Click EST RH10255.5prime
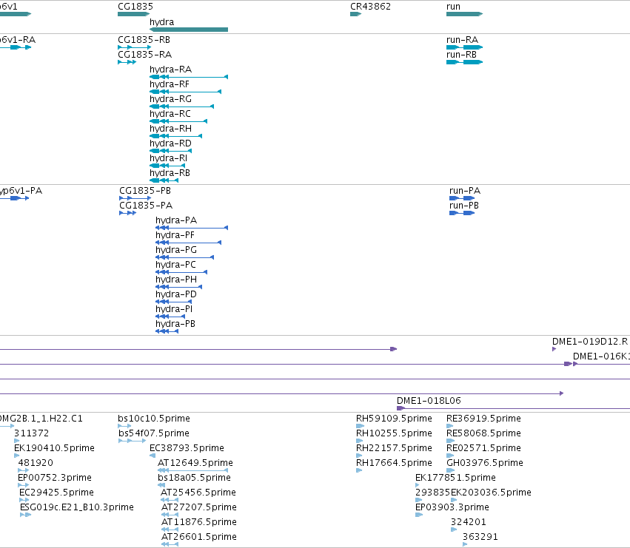This screenshot has width=630, height=548. click(394, 433)
